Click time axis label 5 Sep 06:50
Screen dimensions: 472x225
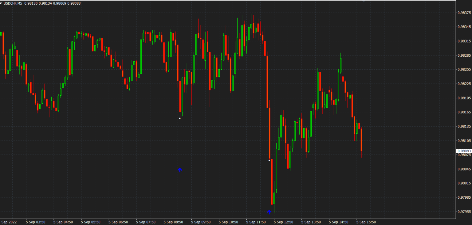click(118, 222)
